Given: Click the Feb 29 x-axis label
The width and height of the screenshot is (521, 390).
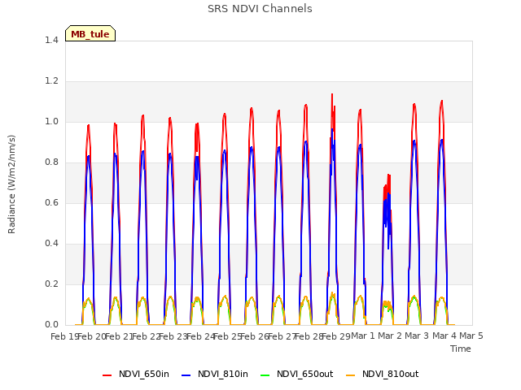Looking at the screenshot, I should pos(336,336).
